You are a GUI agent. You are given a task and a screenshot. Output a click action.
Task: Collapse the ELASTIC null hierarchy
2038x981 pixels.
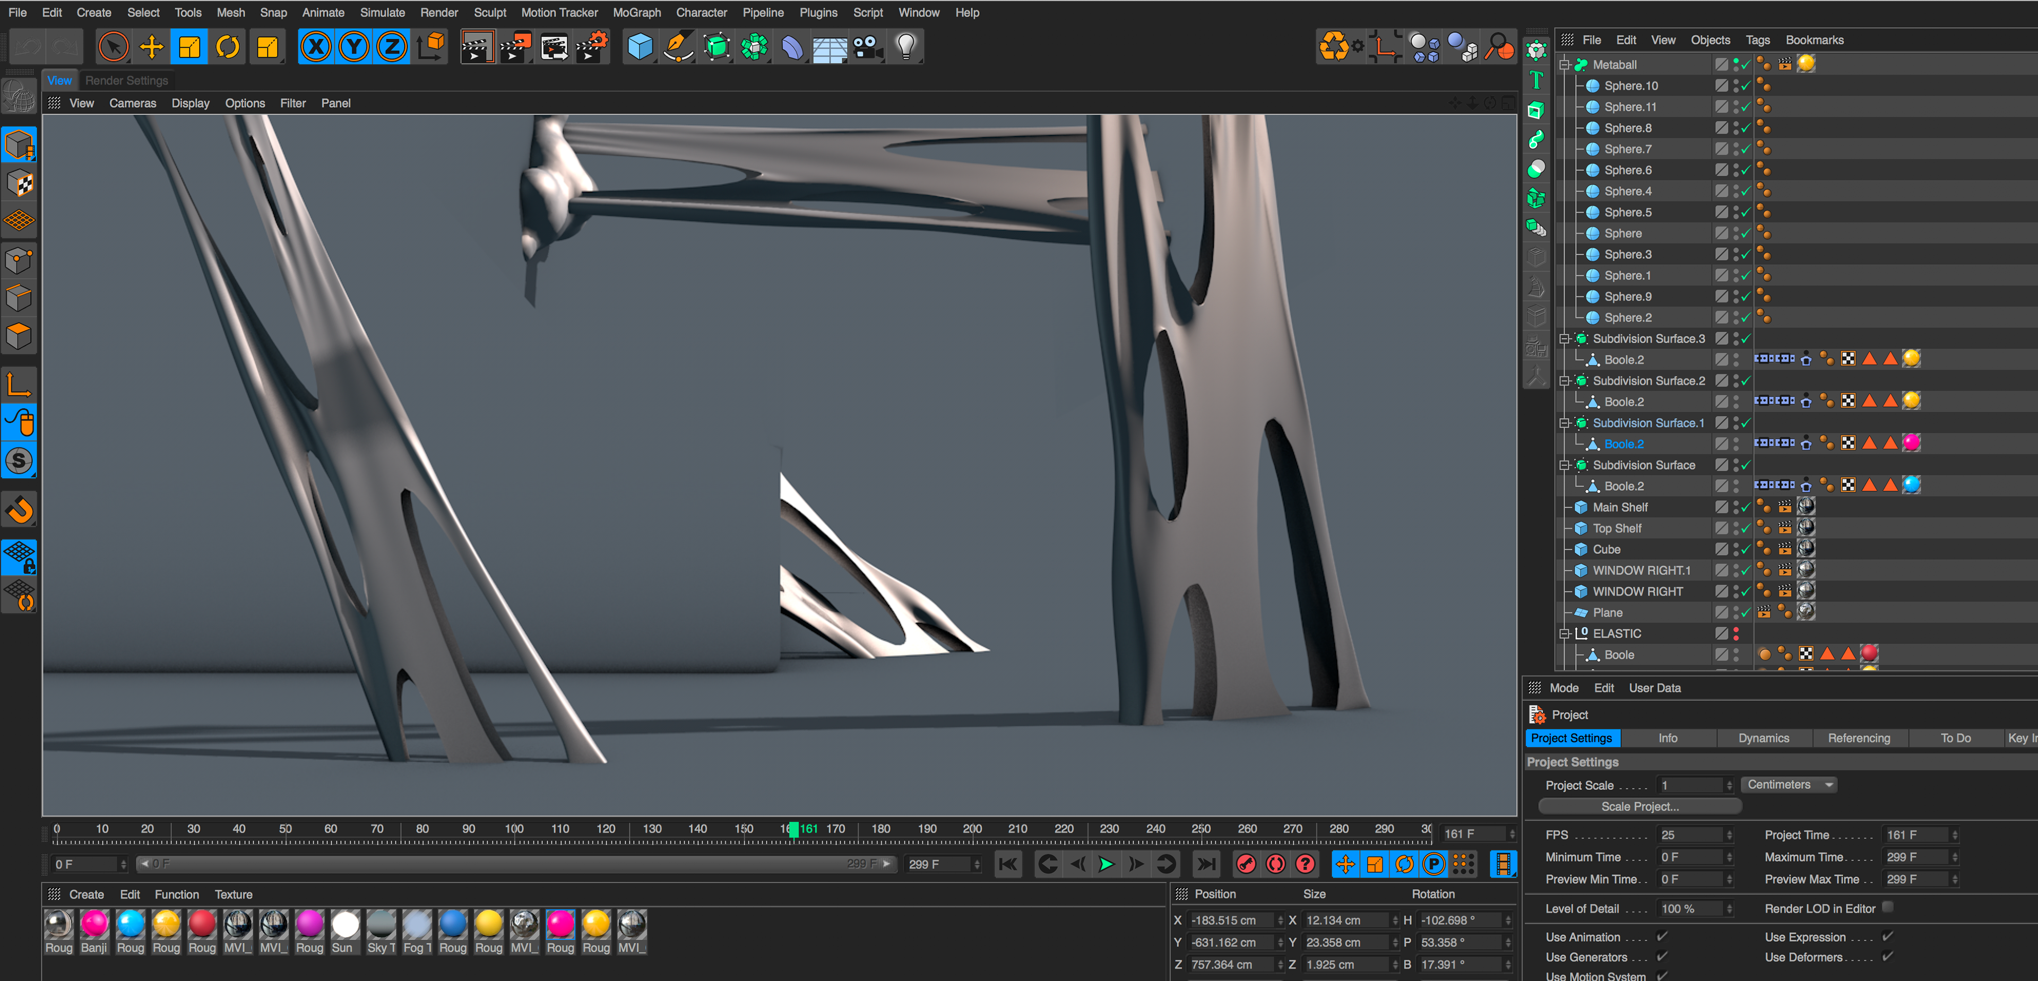tap(1564, 633)
